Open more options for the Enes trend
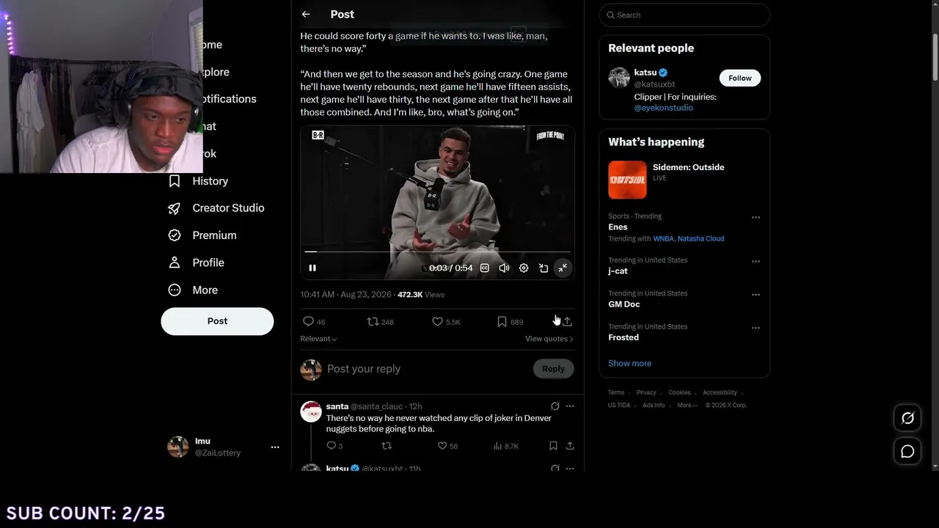 click(756, 218)
